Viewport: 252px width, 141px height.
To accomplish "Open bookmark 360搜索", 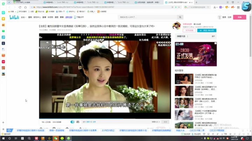I will [x=50, y=12].
